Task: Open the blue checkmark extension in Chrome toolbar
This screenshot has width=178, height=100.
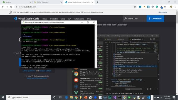Action: click(x=140, y=7)
